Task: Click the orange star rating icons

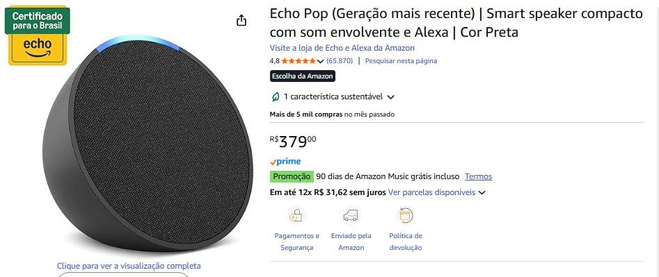Action: coord(299,61)
